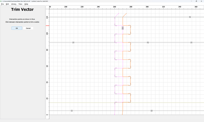The height and width of the screenshot is (122, 204).
Task: Click the lone square marker on the 120 horizontal line
Action: pos(190,17)
